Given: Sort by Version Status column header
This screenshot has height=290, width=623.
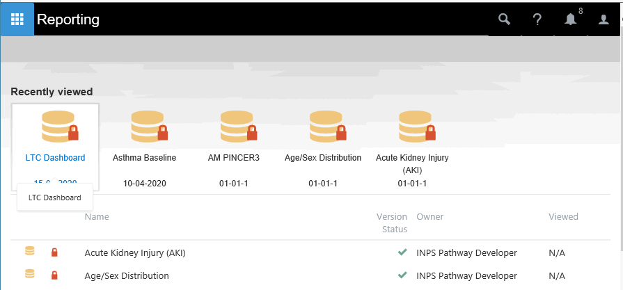Looking at the screenshot, I should 392,223.
